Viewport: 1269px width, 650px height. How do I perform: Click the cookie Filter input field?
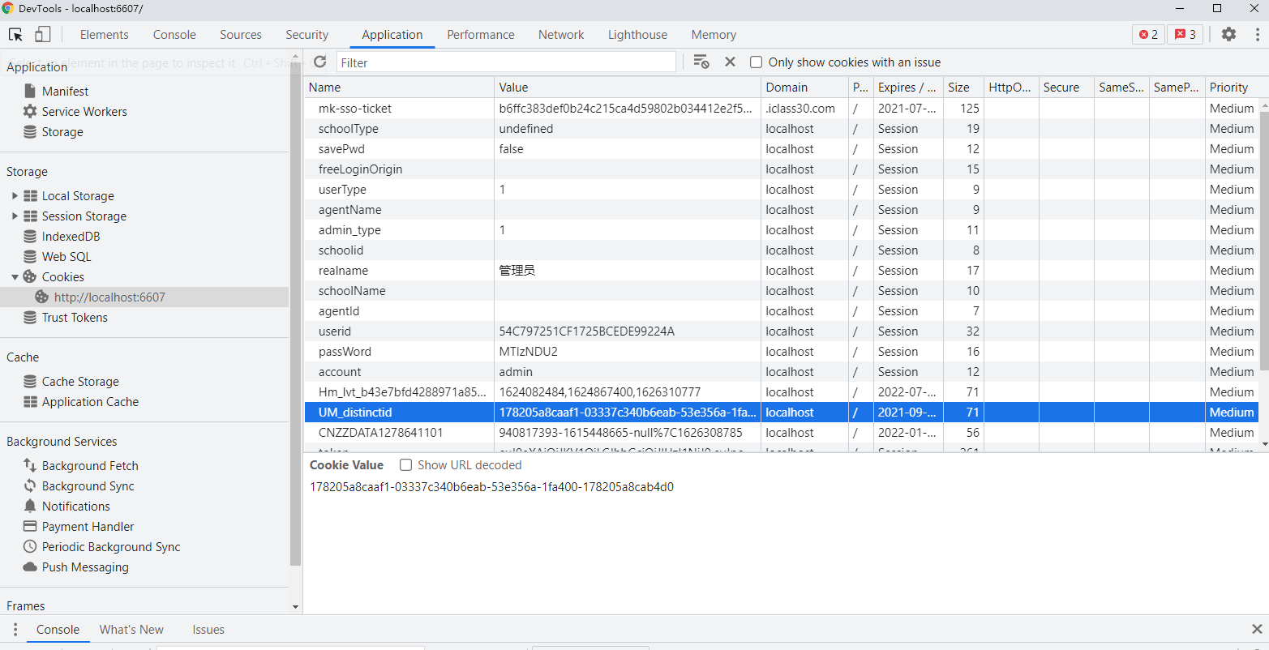(x=506, y=62)
